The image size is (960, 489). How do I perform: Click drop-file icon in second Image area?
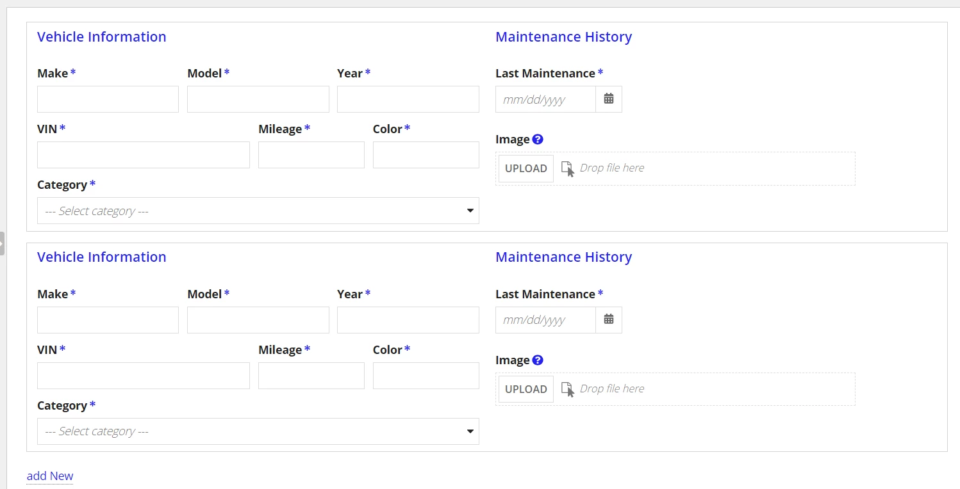tap(568, 389)
